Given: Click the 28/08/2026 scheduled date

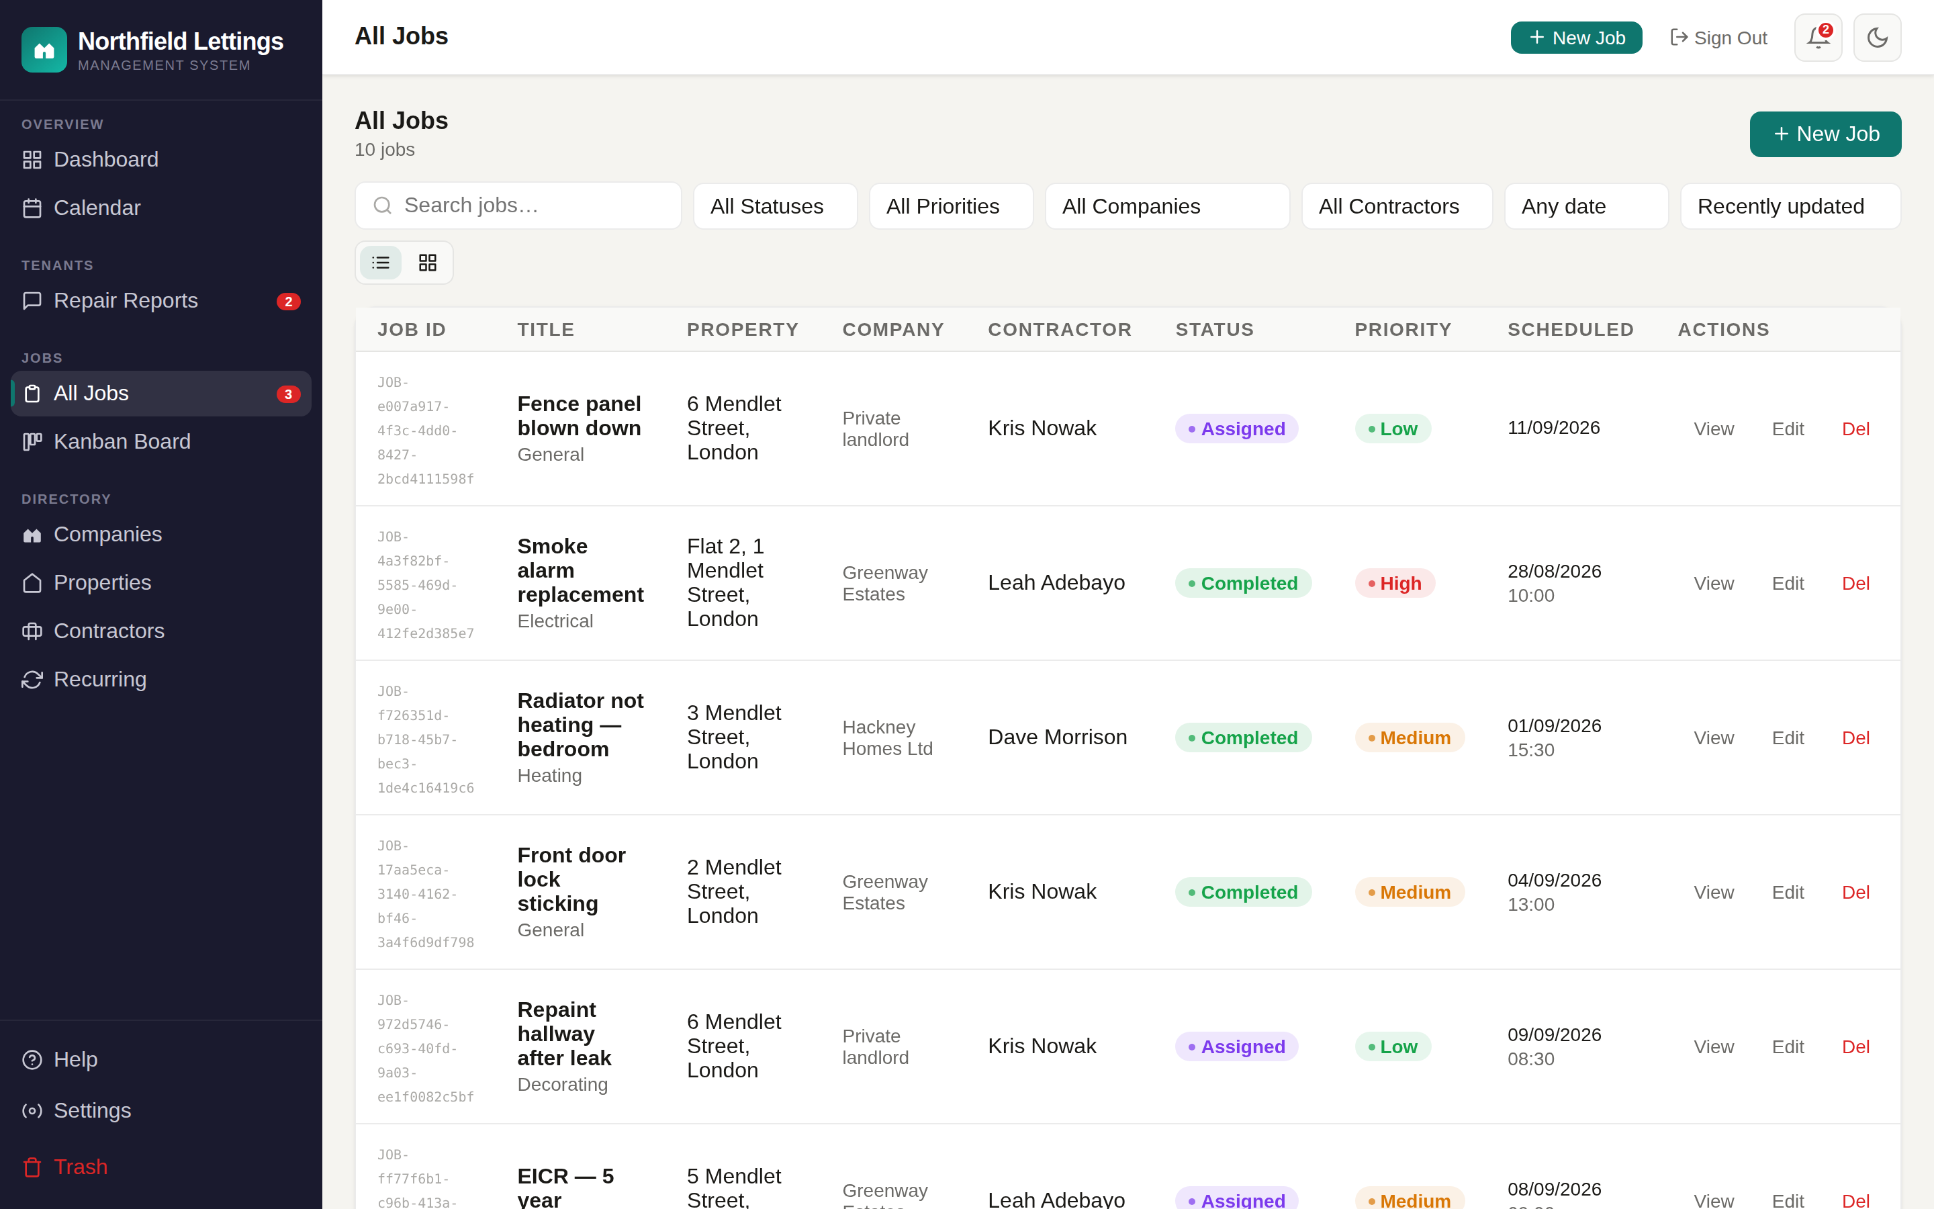Looking at the screenshot, I should coord(1555,572).
